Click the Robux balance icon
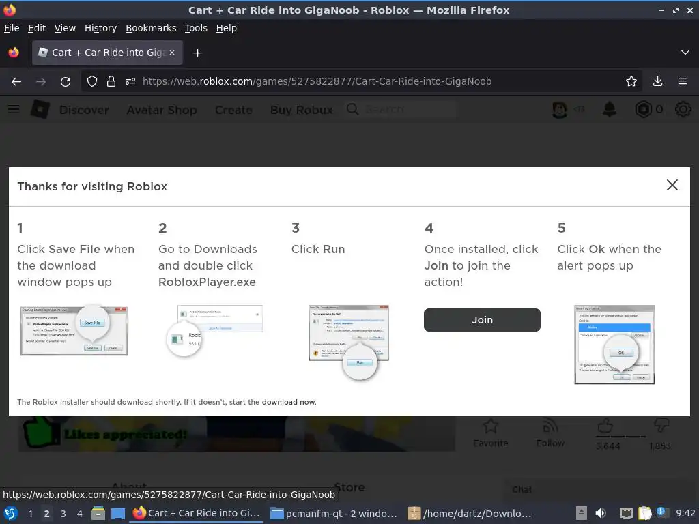Image resolution: width=699 pixels, height=524 pixels. click(x=643, y=110)
